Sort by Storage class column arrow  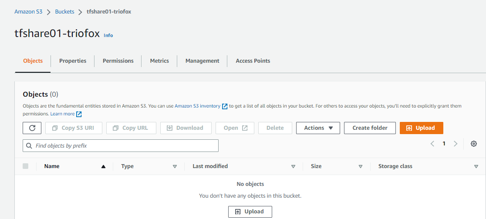(476, 167)
